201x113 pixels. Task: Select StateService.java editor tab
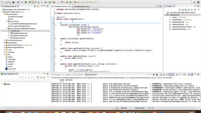[x=61, y=6]
